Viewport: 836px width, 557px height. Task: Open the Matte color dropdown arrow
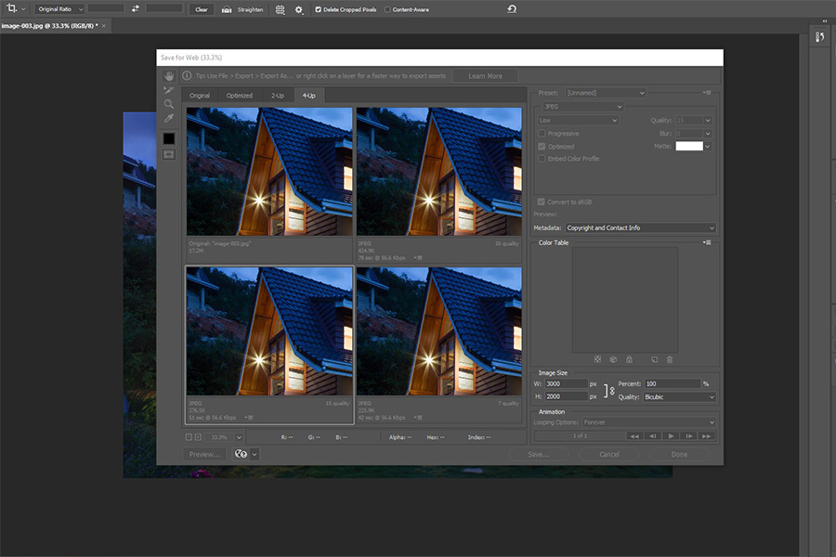(708, 146)
